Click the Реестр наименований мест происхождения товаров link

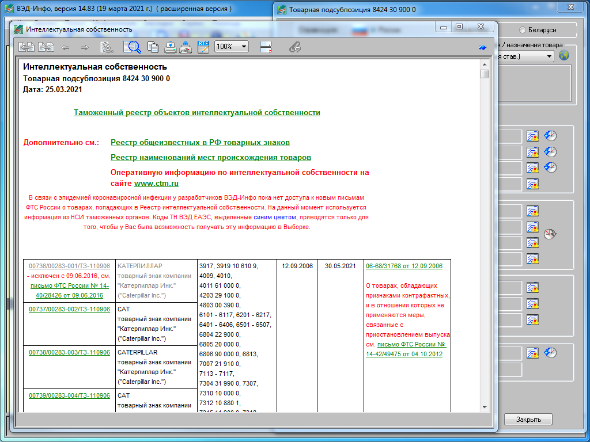click(211, 158)
